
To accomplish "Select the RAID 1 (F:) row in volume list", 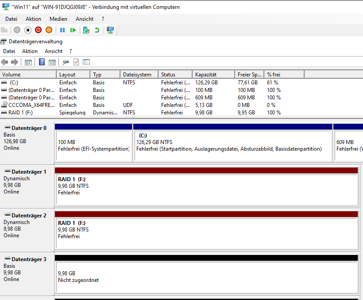I will [x=20, y=113].
